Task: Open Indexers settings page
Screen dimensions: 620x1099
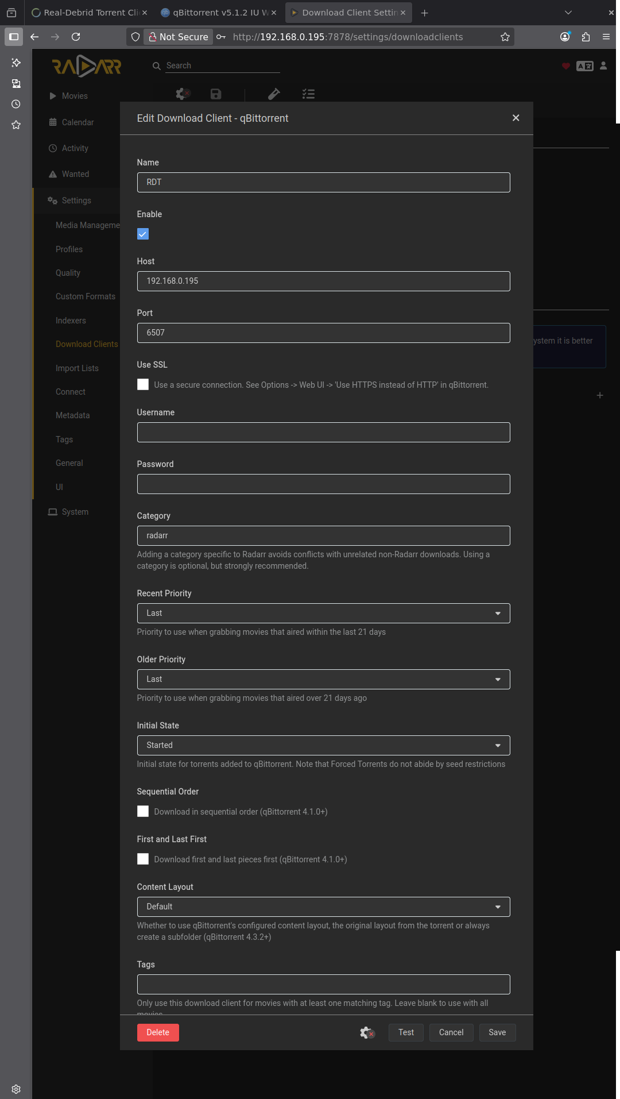Action: [x=71, y=321]
